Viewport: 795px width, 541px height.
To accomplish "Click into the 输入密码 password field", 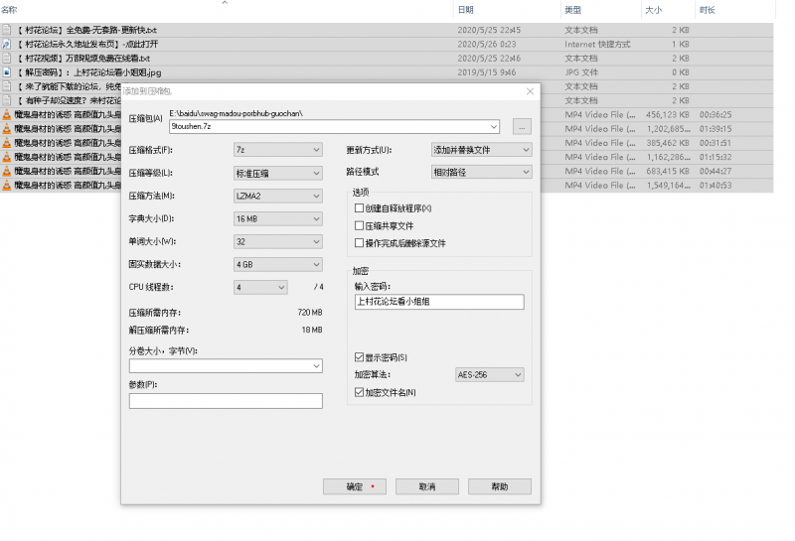I will [x=439, y=302].
